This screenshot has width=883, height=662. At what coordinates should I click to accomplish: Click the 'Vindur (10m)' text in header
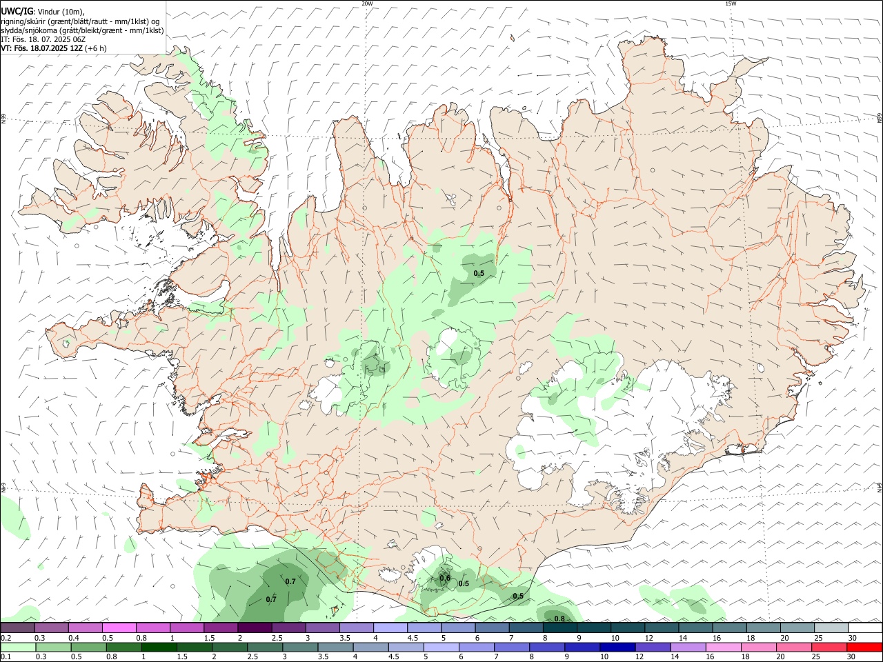[61, 12]
